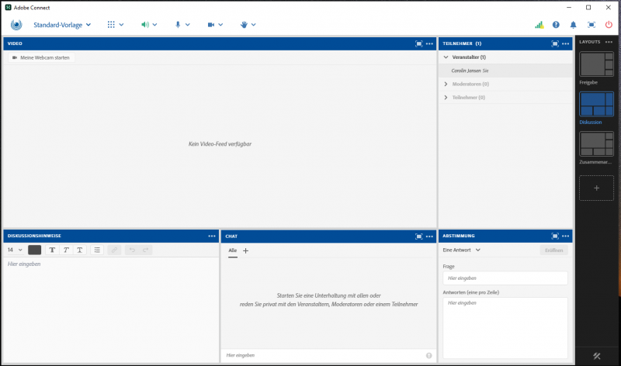Expand the webcam options arrow
Screen dimensions: 621x366
[220, 25]
